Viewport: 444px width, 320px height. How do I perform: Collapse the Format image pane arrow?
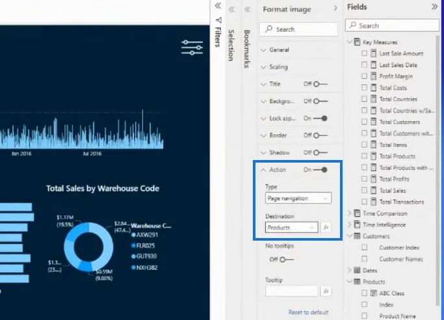tap(335, 8)
